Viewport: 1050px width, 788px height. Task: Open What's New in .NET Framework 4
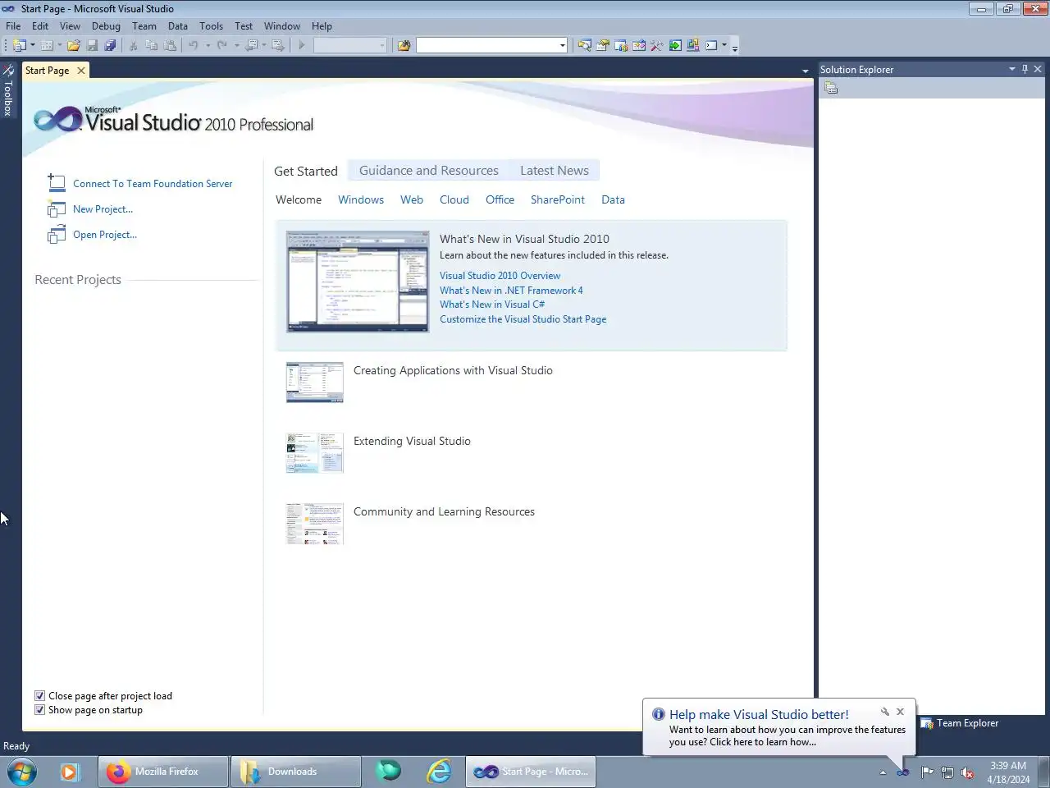click(x=511, y=291)
